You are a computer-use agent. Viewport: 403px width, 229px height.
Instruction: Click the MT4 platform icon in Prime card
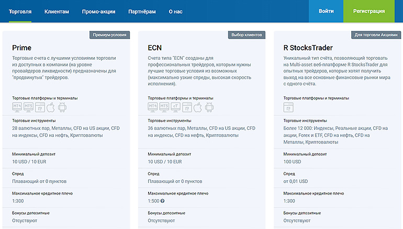point(17,107)
